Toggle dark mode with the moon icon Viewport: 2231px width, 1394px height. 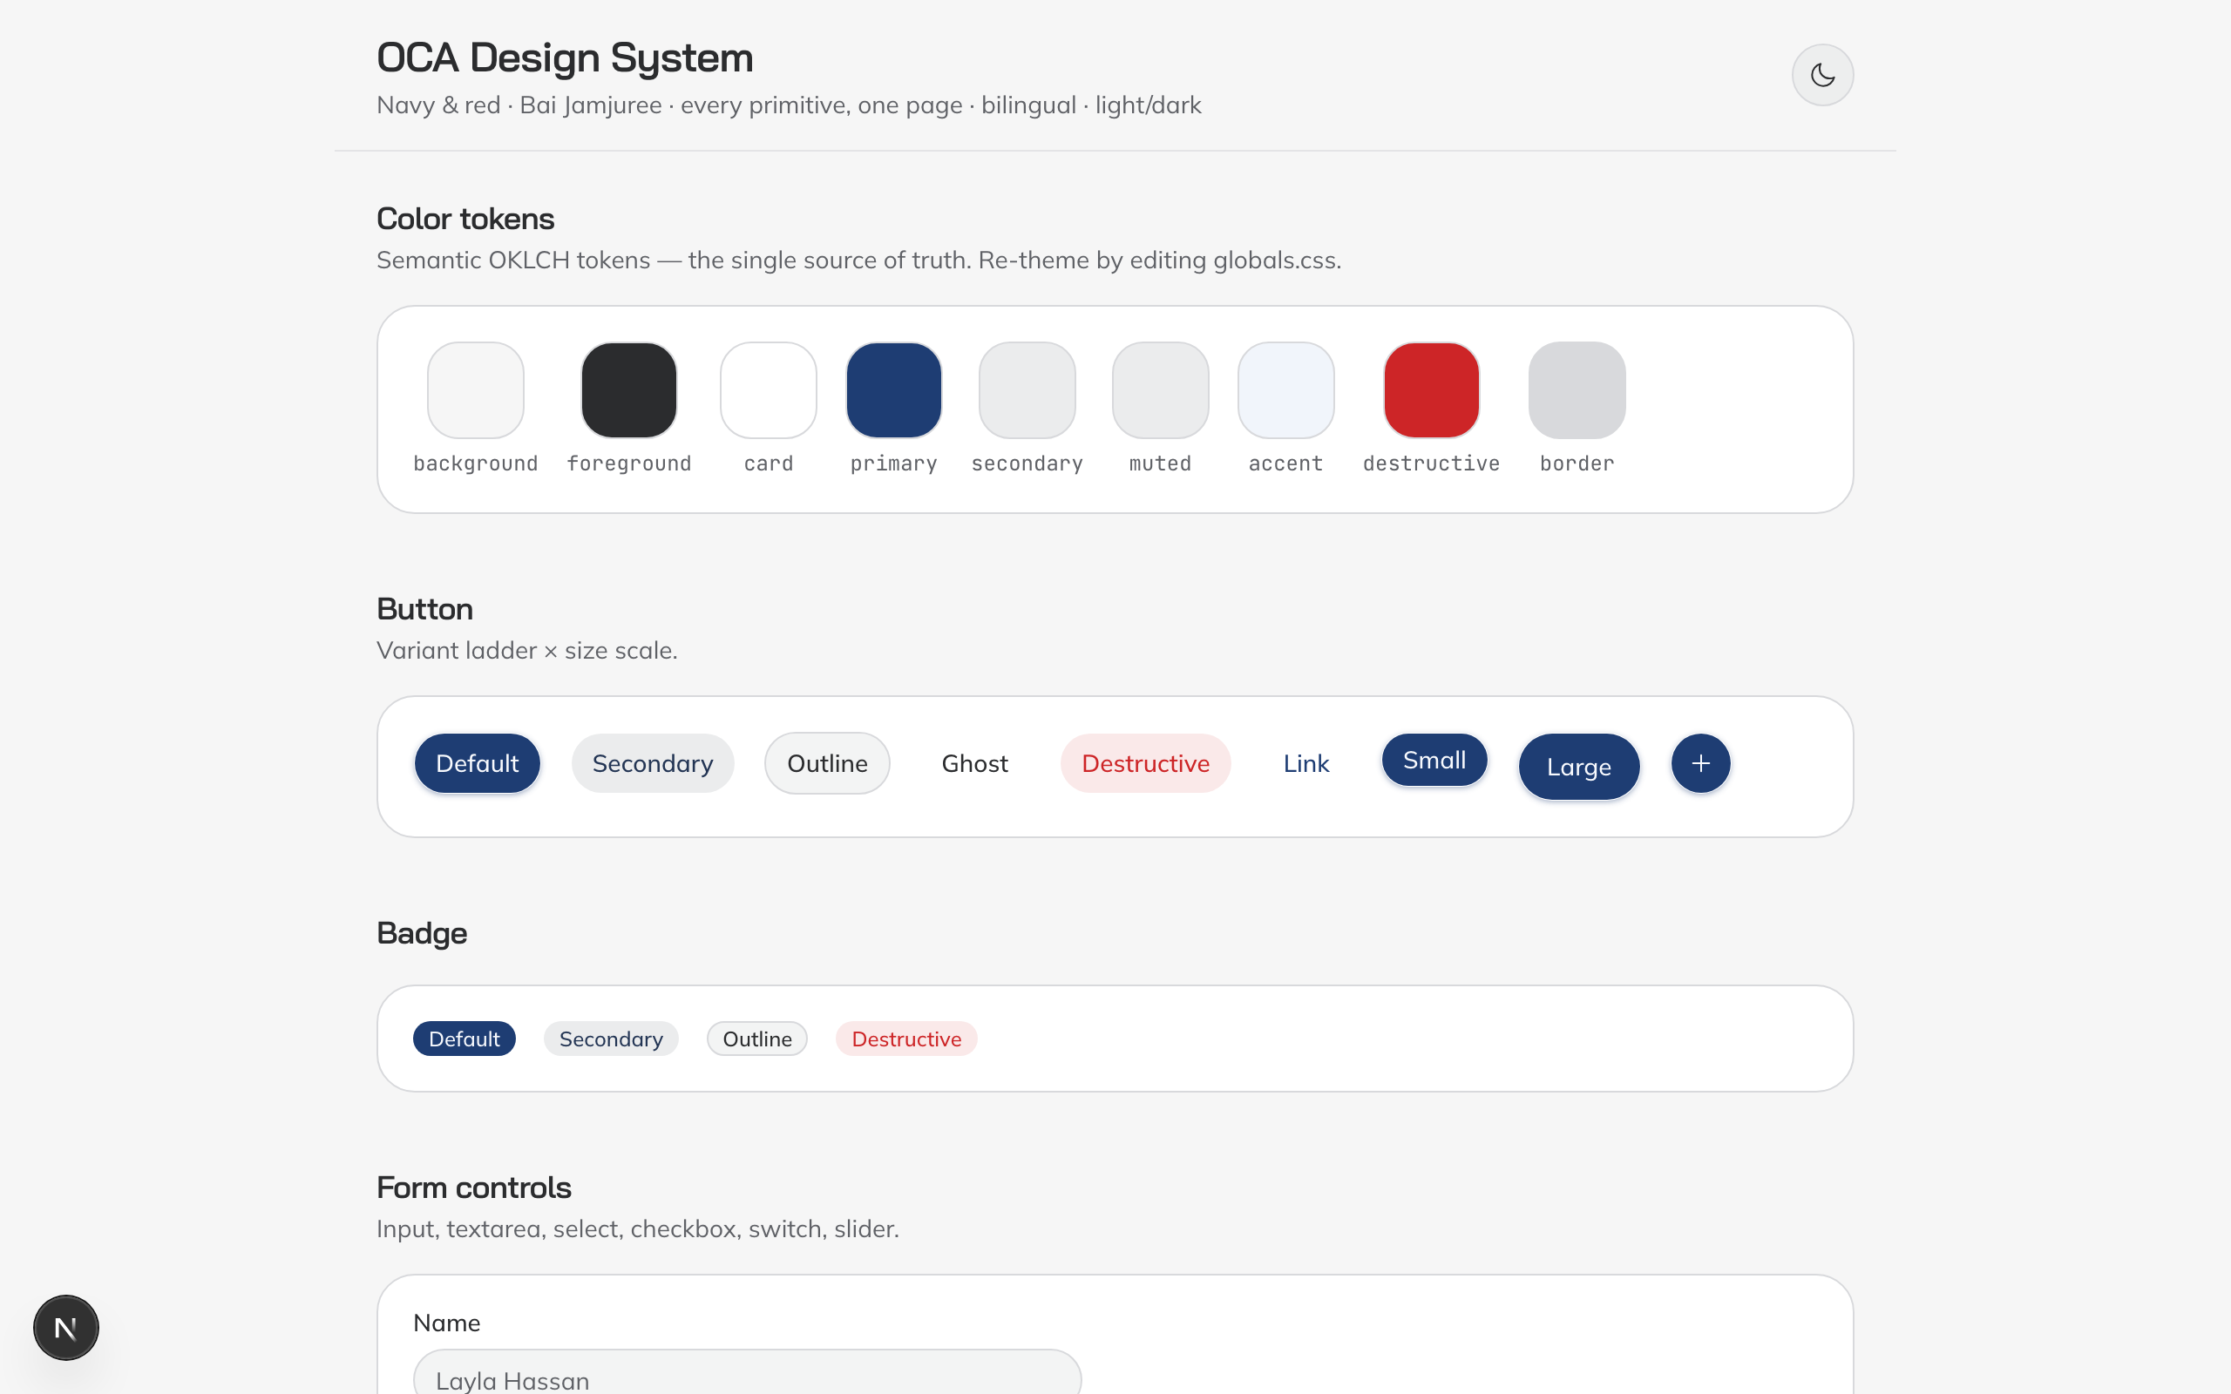[x=1821, y=75]
